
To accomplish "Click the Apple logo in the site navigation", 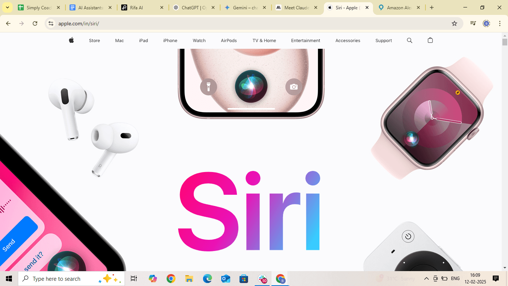I will tap(71, 40).
